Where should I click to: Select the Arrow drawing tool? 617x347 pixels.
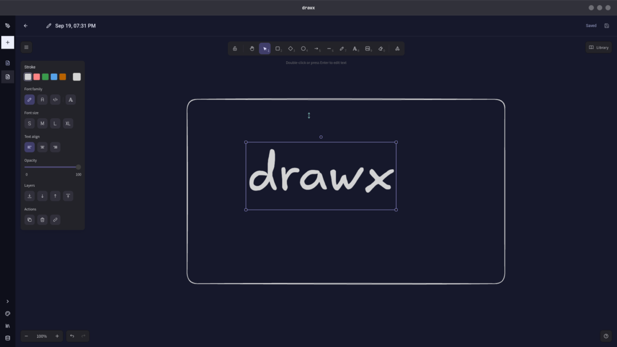click(x=316, y=49)
